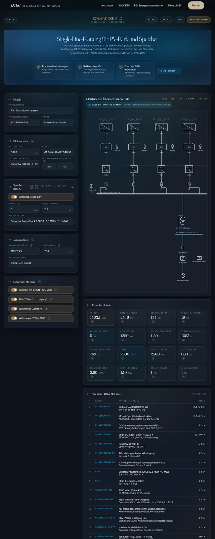Open the Leistungen menu item
215x539 pixels.
click(x=107, y=6)
